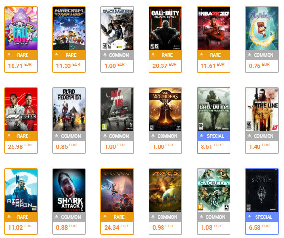Click the RARE label under NBA 2K20
Viewport: 284px width, 238px height.
coord(216,55)
